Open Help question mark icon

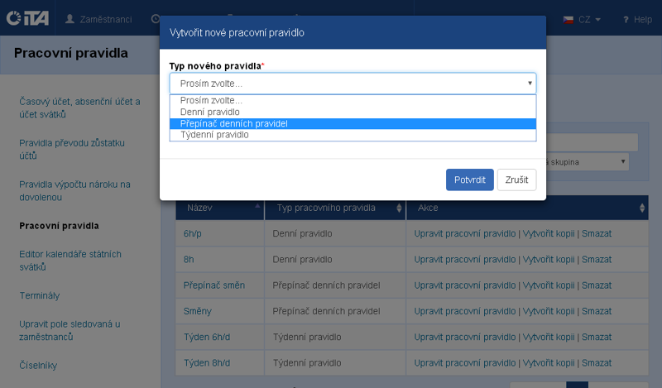[x=626, y=19]
